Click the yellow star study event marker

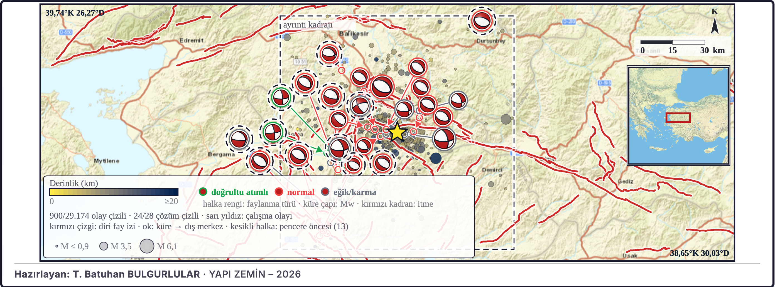[397, 132]
